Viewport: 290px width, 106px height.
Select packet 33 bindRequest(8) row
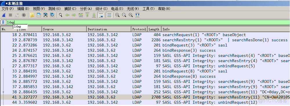tap(145, 71)
